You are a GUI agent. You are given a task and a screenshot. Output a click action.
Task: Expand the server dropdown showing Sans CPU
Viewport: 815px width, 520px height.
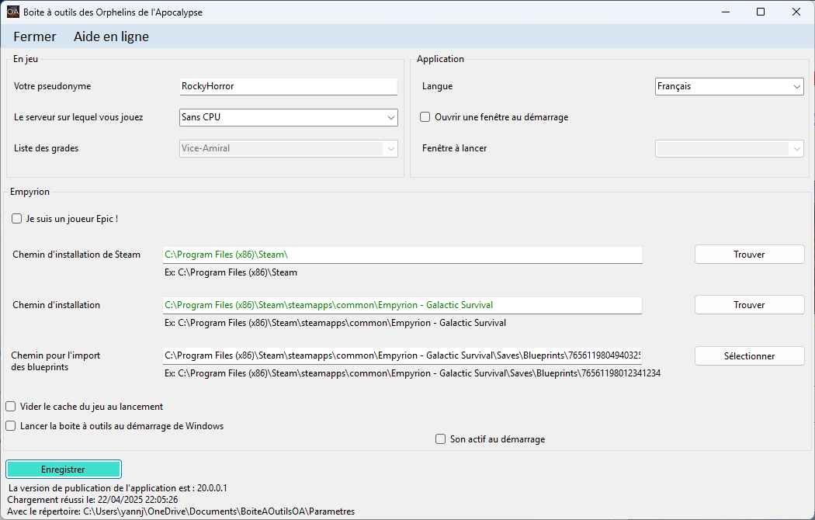[288, 117]
